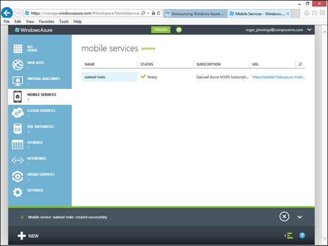
Task: Click the Windows Azure logo
Action: (x=34, y=30)
